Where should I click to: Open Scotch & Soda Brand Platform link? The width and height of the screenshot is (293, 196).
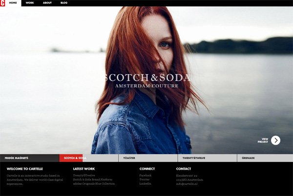tap(93, 179)
